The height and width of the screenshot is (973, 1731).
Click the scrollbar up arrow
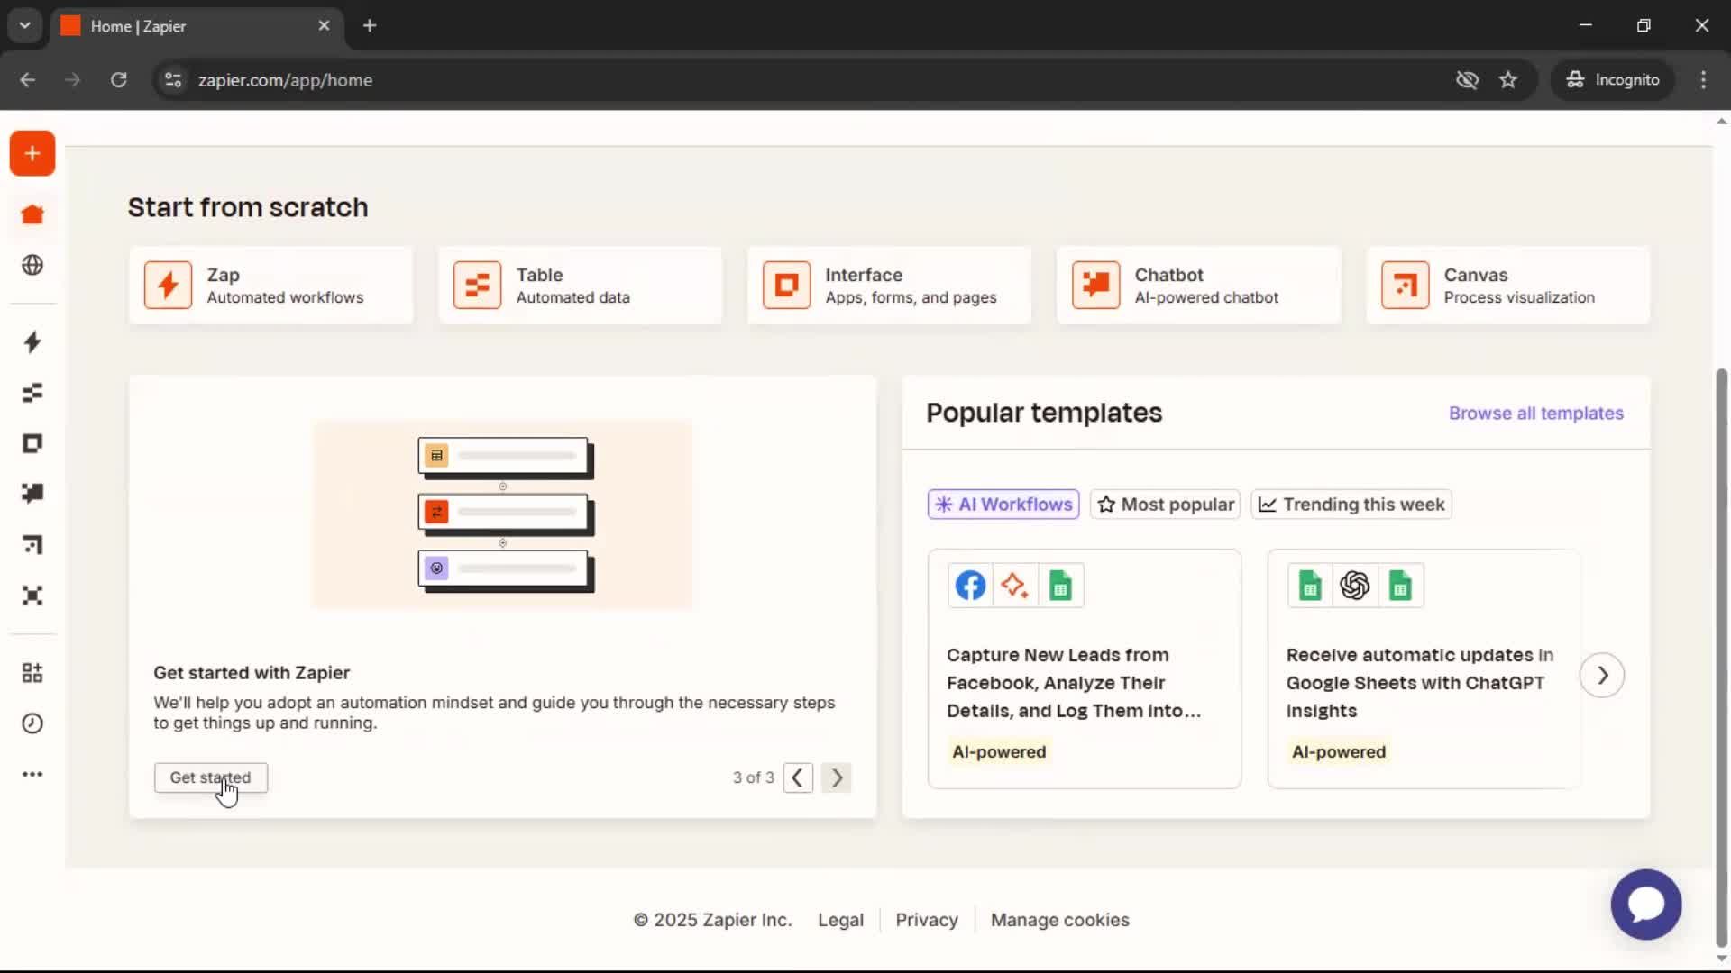click(x=1722, y=121)
